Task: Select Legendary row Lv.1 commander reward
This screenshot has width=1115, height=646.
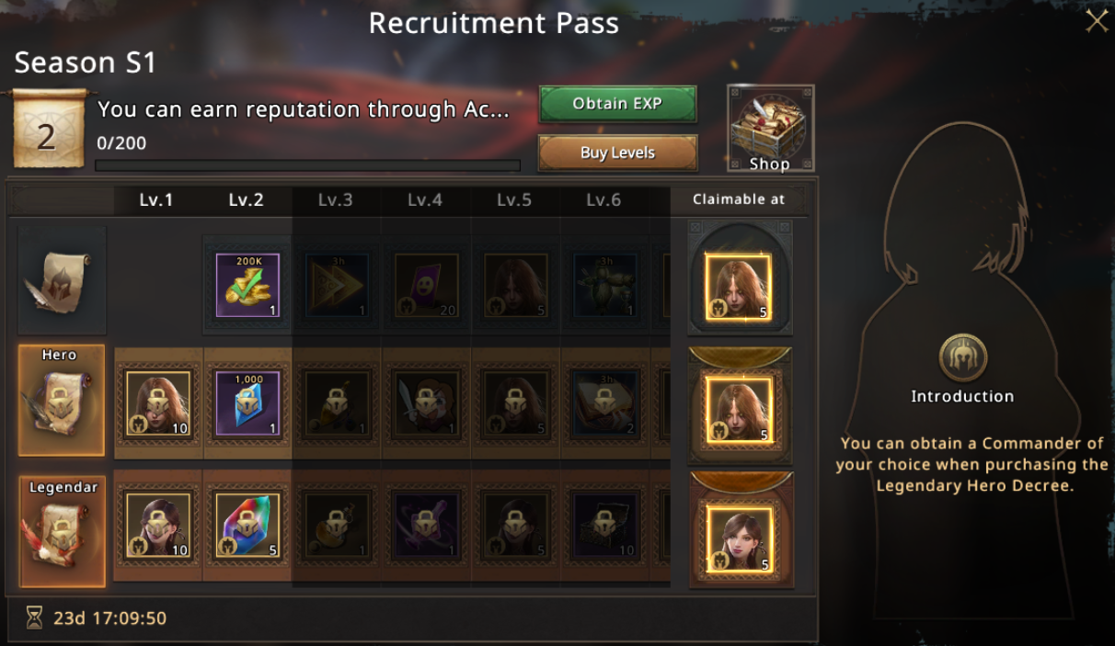Action: click(157, 526)
